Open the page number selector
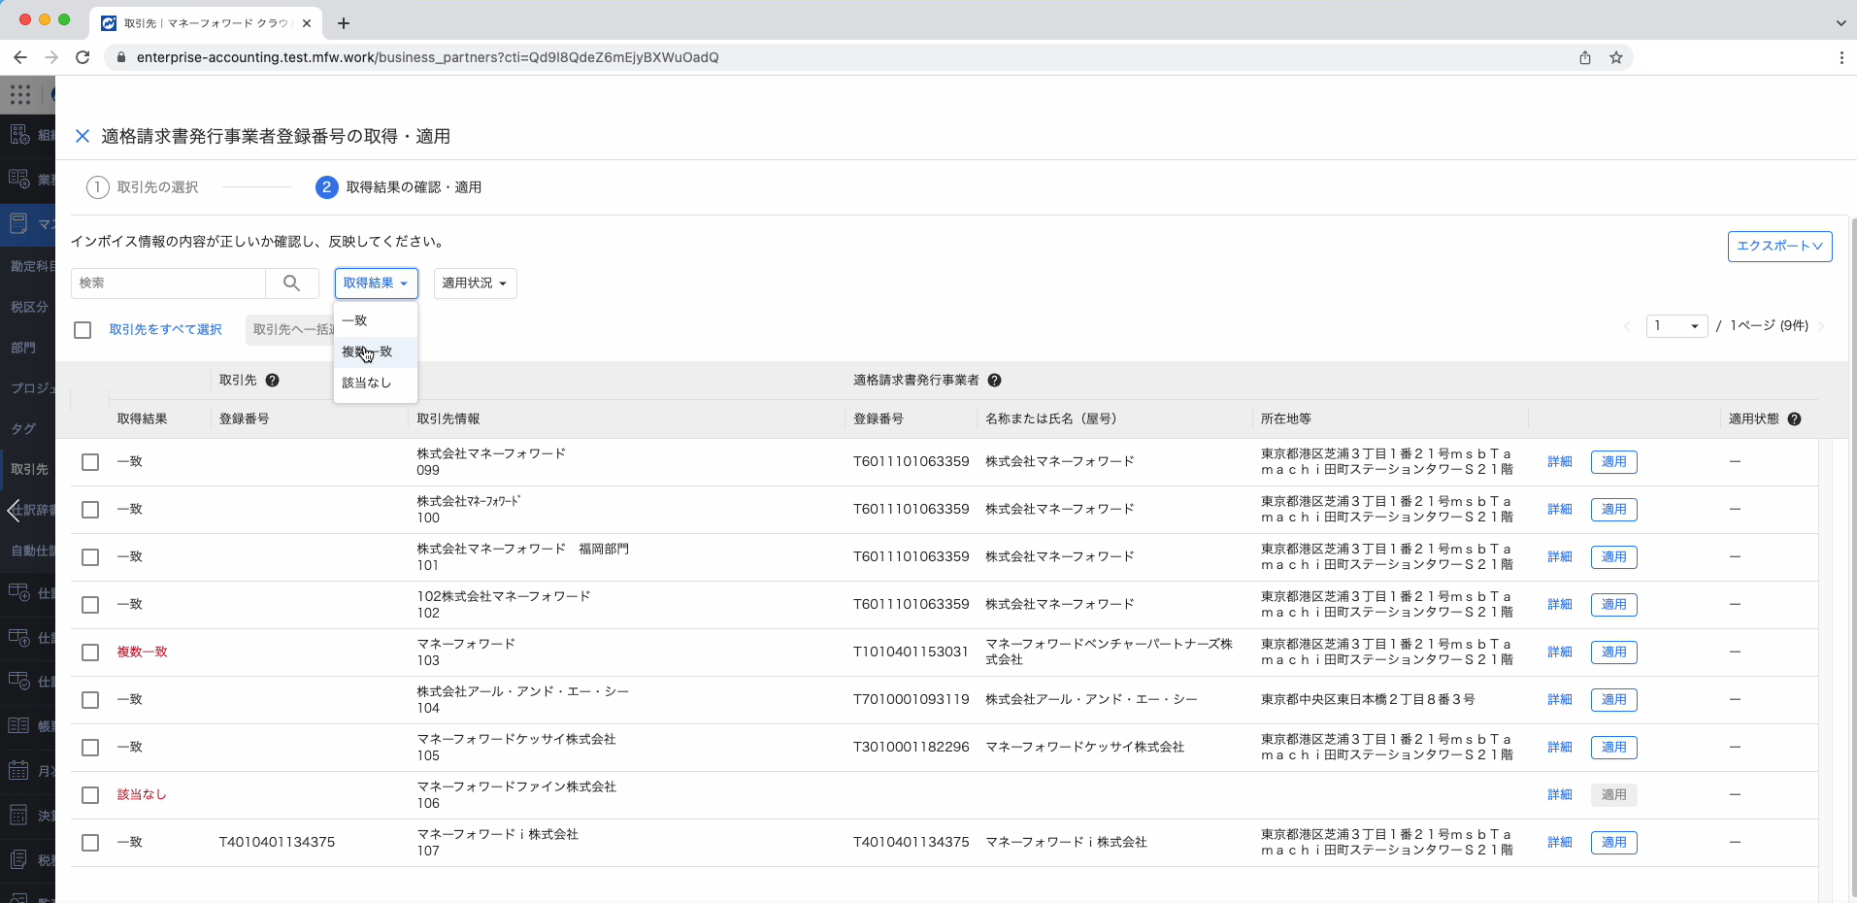The height and width of the screenshot is (903, 1857). (x=1676, y=326)
